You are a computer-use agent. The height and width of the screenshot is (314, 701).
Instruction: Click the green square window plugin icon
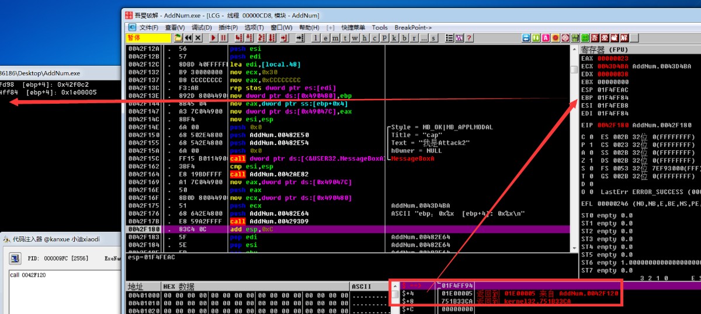[x=584, y=38]
